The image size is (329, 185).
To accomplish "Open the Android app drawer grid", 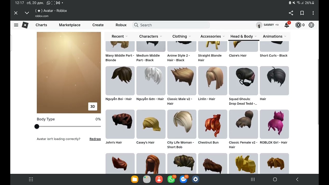I will tap(31, 179).
